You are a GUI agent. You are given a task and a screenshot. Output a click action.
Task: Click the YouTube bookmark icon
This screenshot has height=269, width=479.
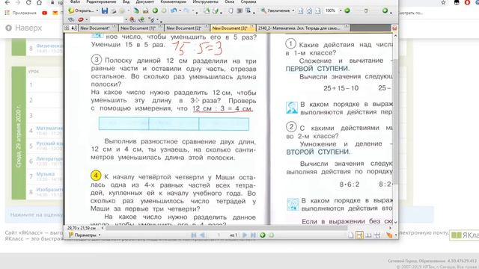(x=45, y=13)
